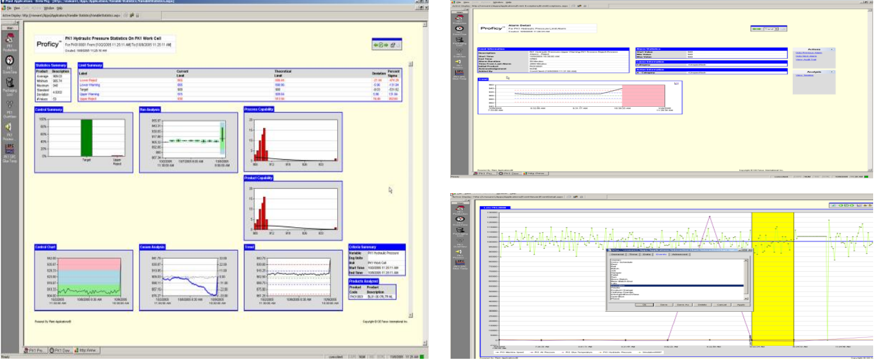875x360 pixels.
Task: Open Window menu in the statistics window
Action: click(49, 8)
